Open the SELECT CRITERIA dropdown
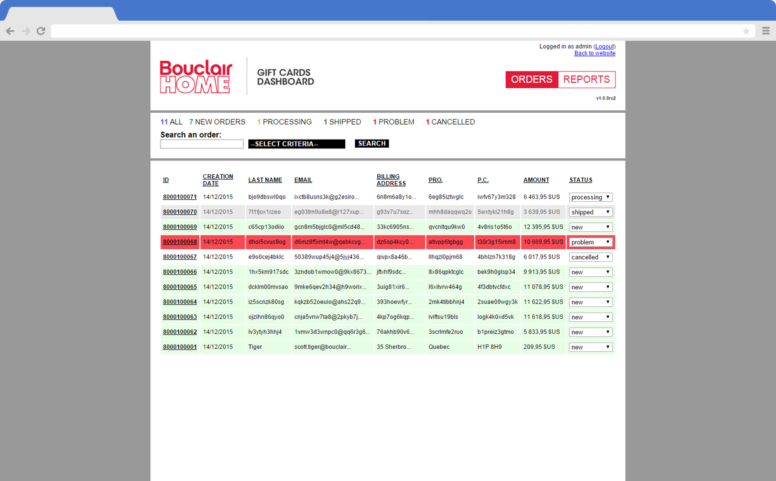Image resolution: width=776 pixels, height=481 pixels. pos(296,143)
